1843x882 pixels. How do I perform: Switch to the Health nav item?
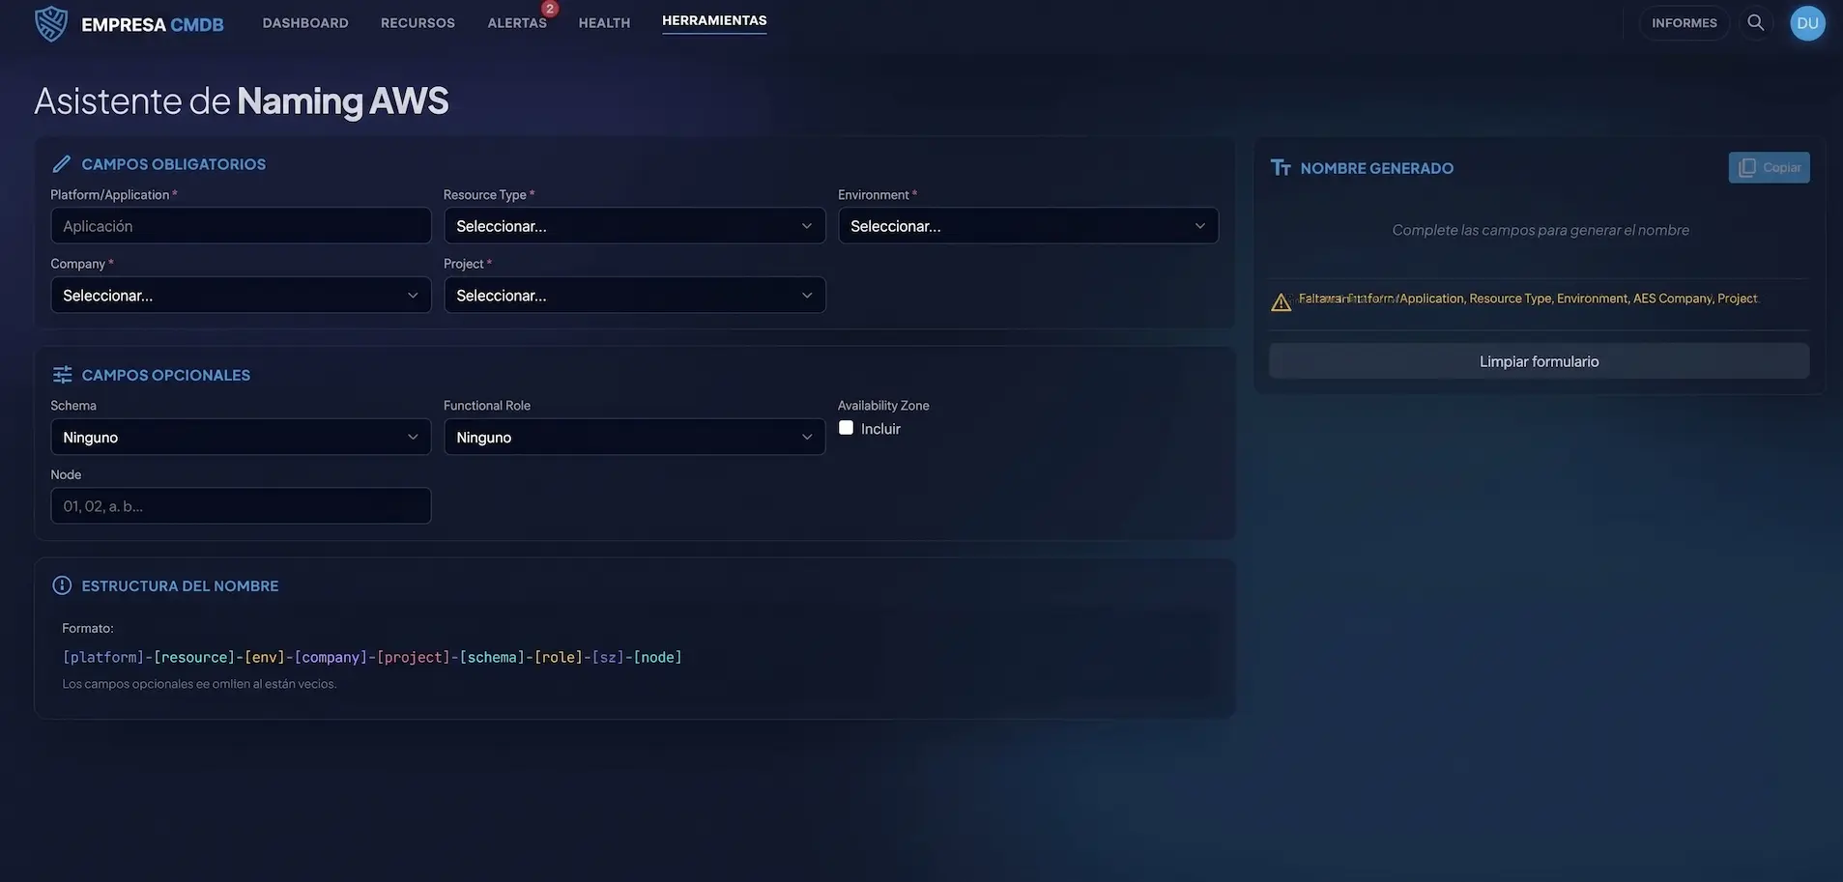coord(604,23)
